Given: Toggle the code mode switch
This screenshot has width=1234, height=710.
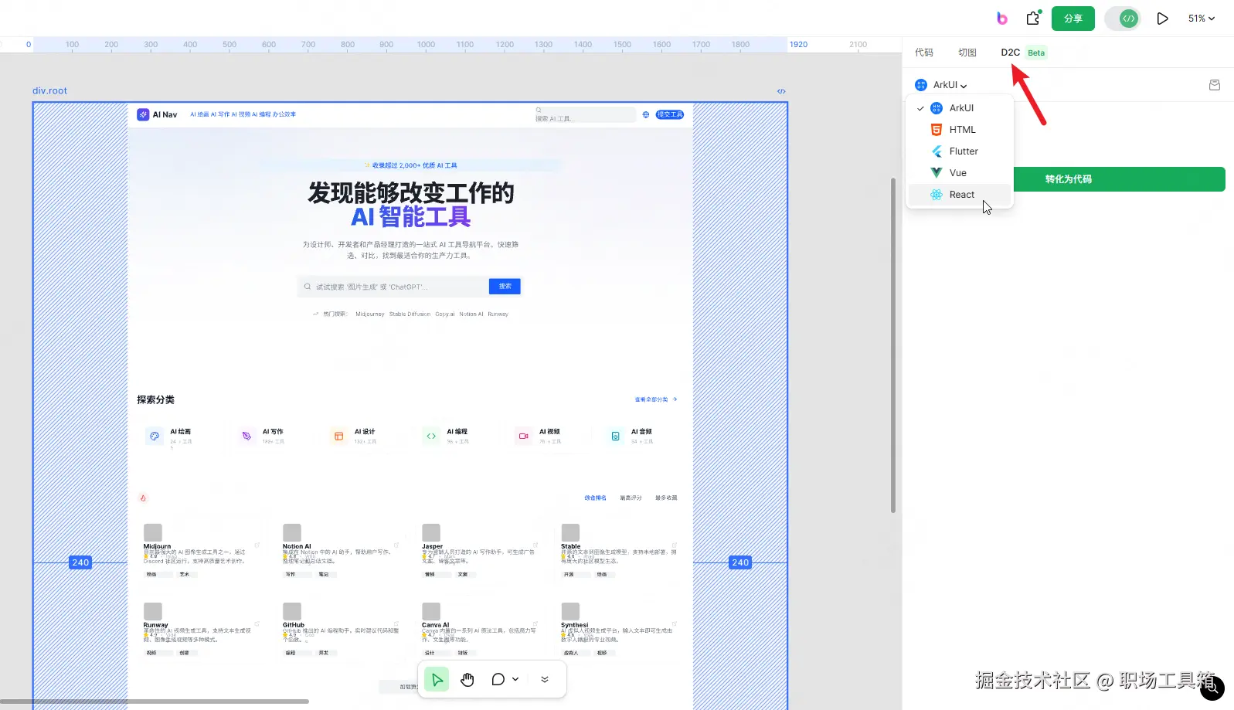Looking at the screenshot, I should click(1123, 19).
